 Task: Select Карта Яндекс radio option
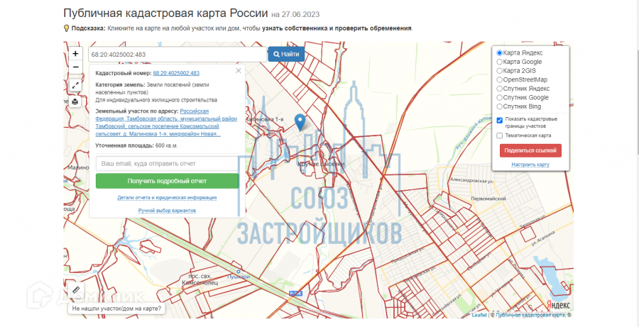coord(499,53)
